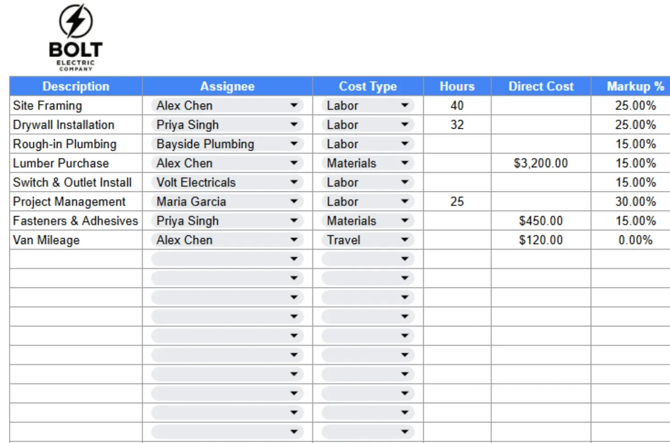Select the $3,200.00 direct cost cell

541,163
